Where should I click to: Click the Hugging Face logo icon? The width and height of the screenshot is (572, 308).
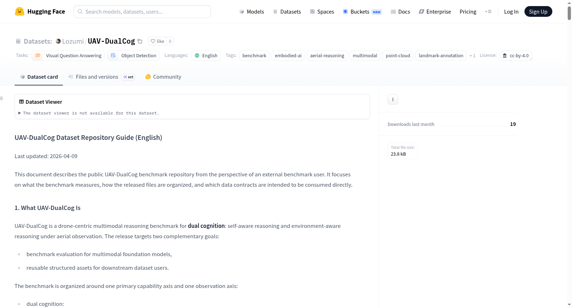(19, 11)
